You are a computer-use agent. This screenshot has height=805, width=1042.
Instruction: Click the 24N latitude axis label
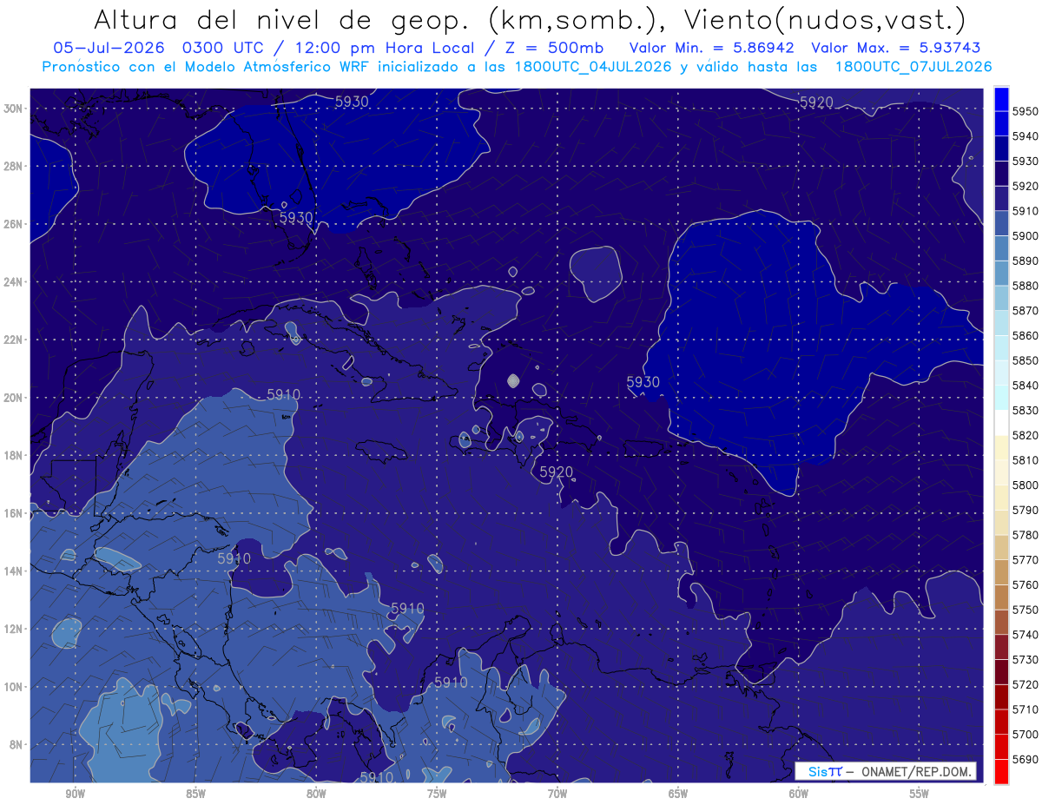click(13, 282)
